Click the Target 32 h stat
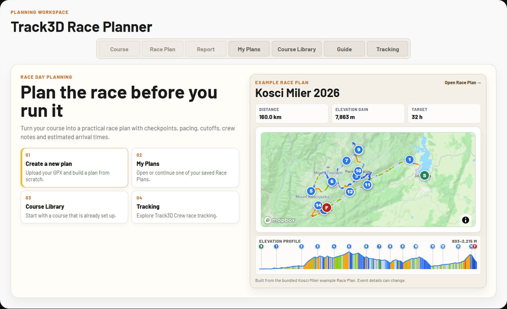 tap(444, 114)
